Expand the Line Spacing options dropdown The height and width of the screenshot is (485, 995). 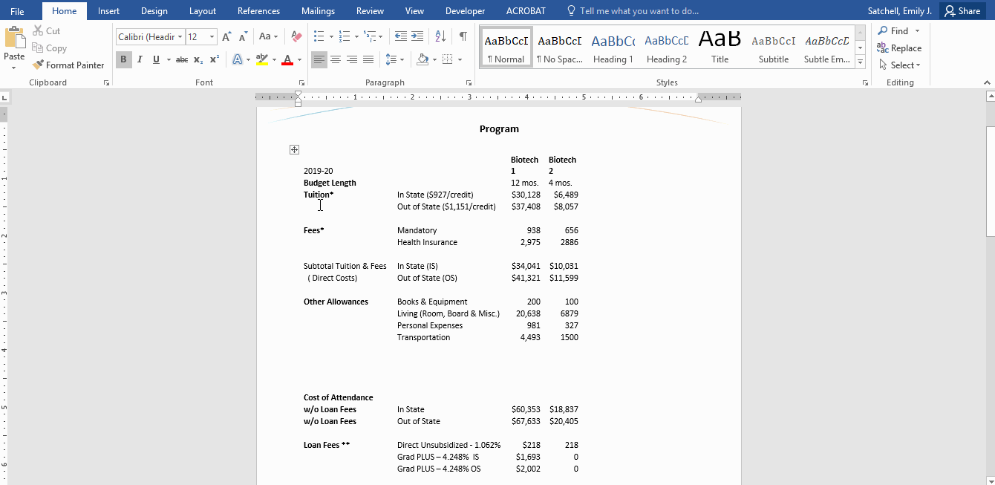click(x=401, y=59)
